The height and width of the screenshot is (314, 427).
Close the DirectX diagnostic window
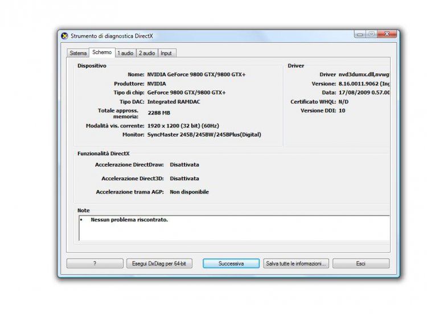click(x=387, y=34)
